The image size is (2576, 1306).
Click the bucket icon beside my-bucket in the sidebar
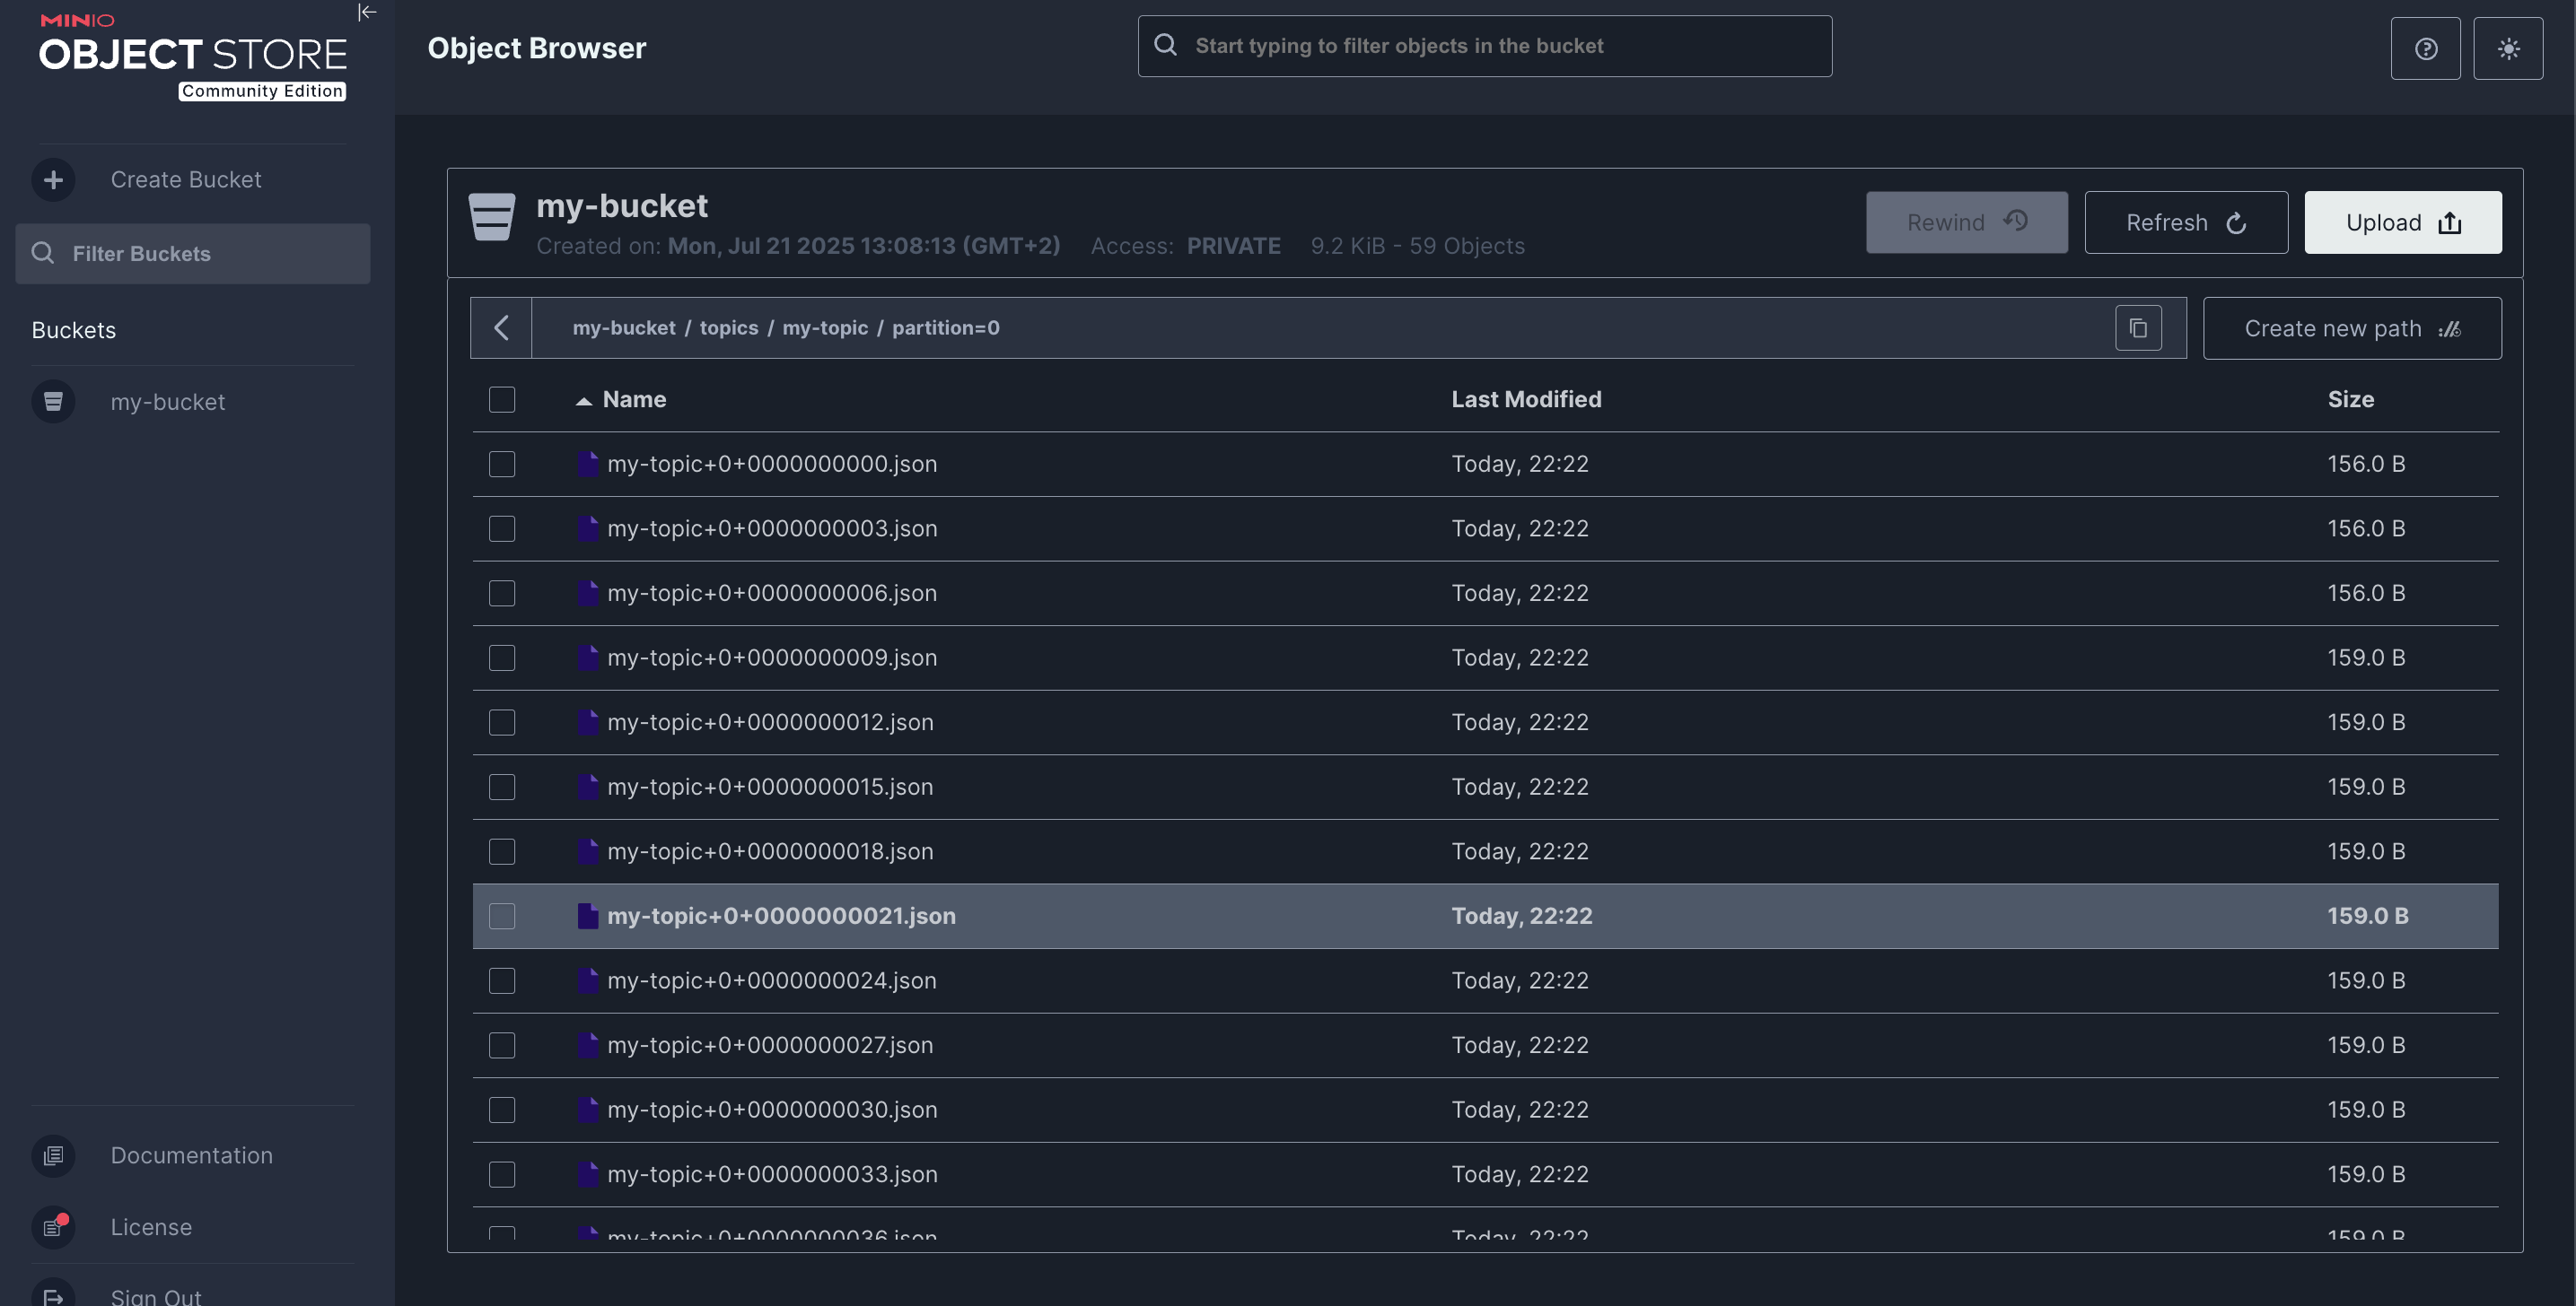click(53, 402)
